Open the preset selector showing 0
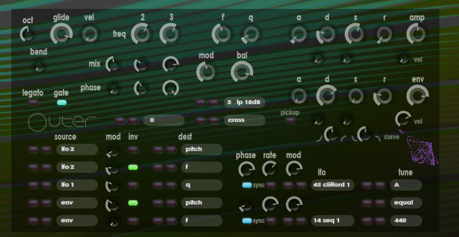Viewport: 459px width, 237px height. [164, 120]
